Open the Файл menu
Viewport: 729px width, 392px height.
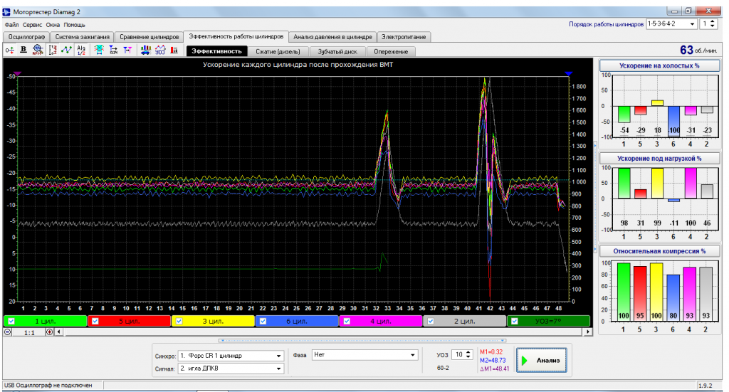click(11, 25)
